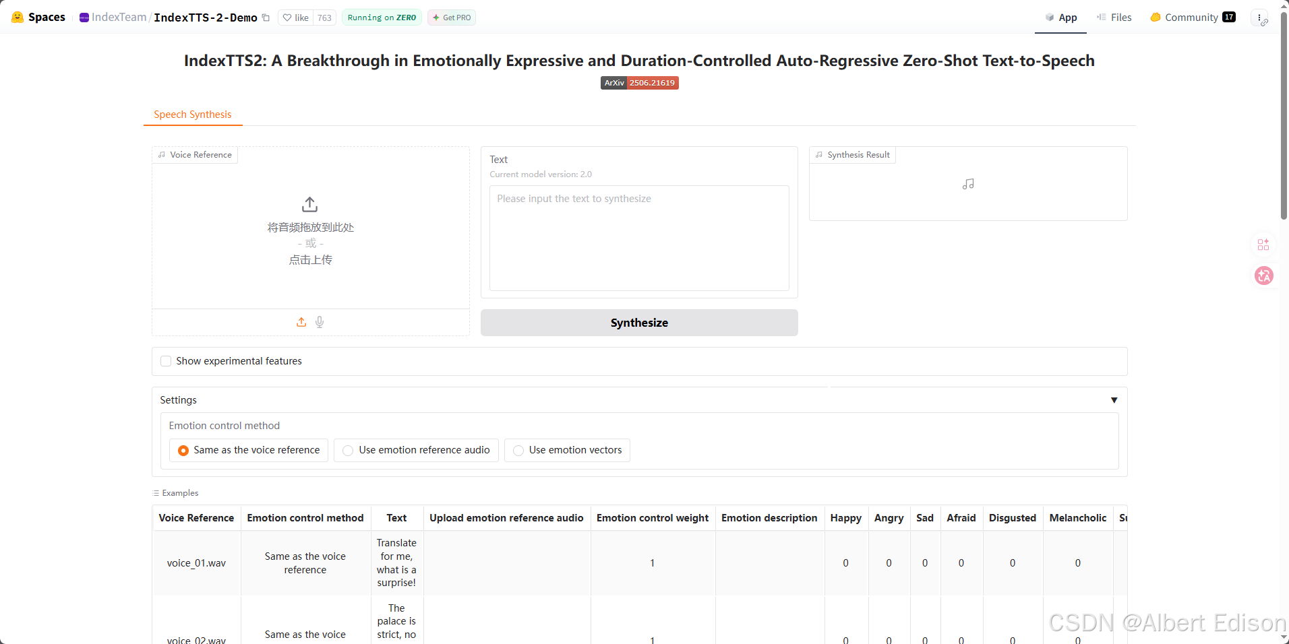Copy the space name with copy icon
Viewport: 1289px width, 644px height.
tap(266, 18)
